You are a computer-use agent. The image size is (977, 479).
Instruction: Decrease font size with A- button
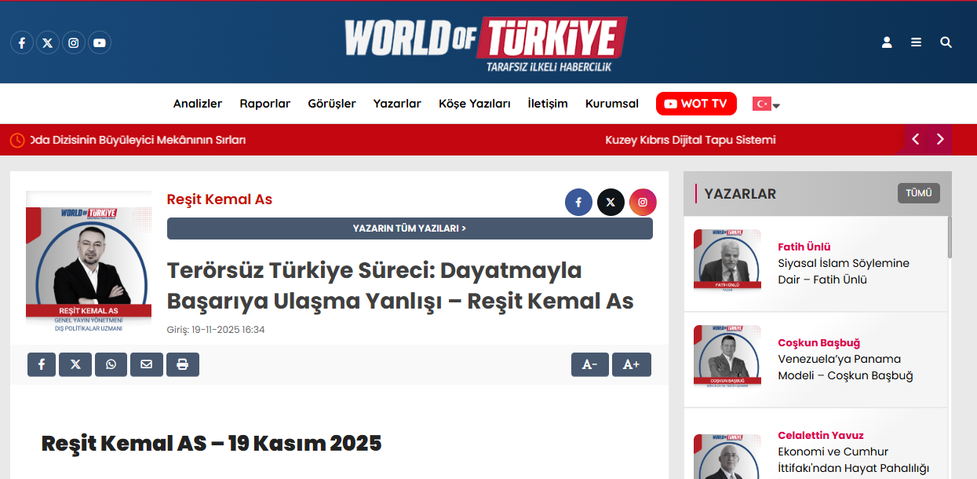(590, 364)
